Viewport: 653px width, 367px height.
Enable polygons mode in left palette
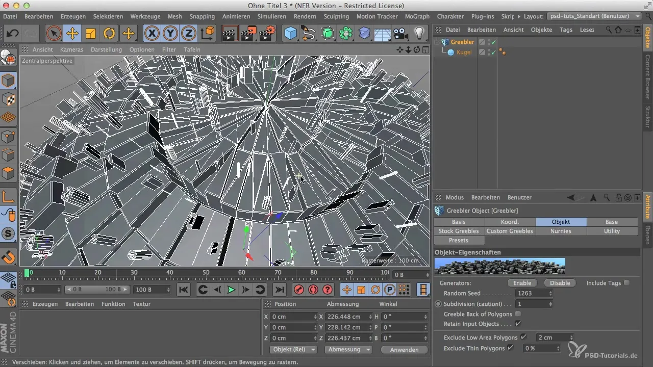pyautogui.click(x=9, y=173)
